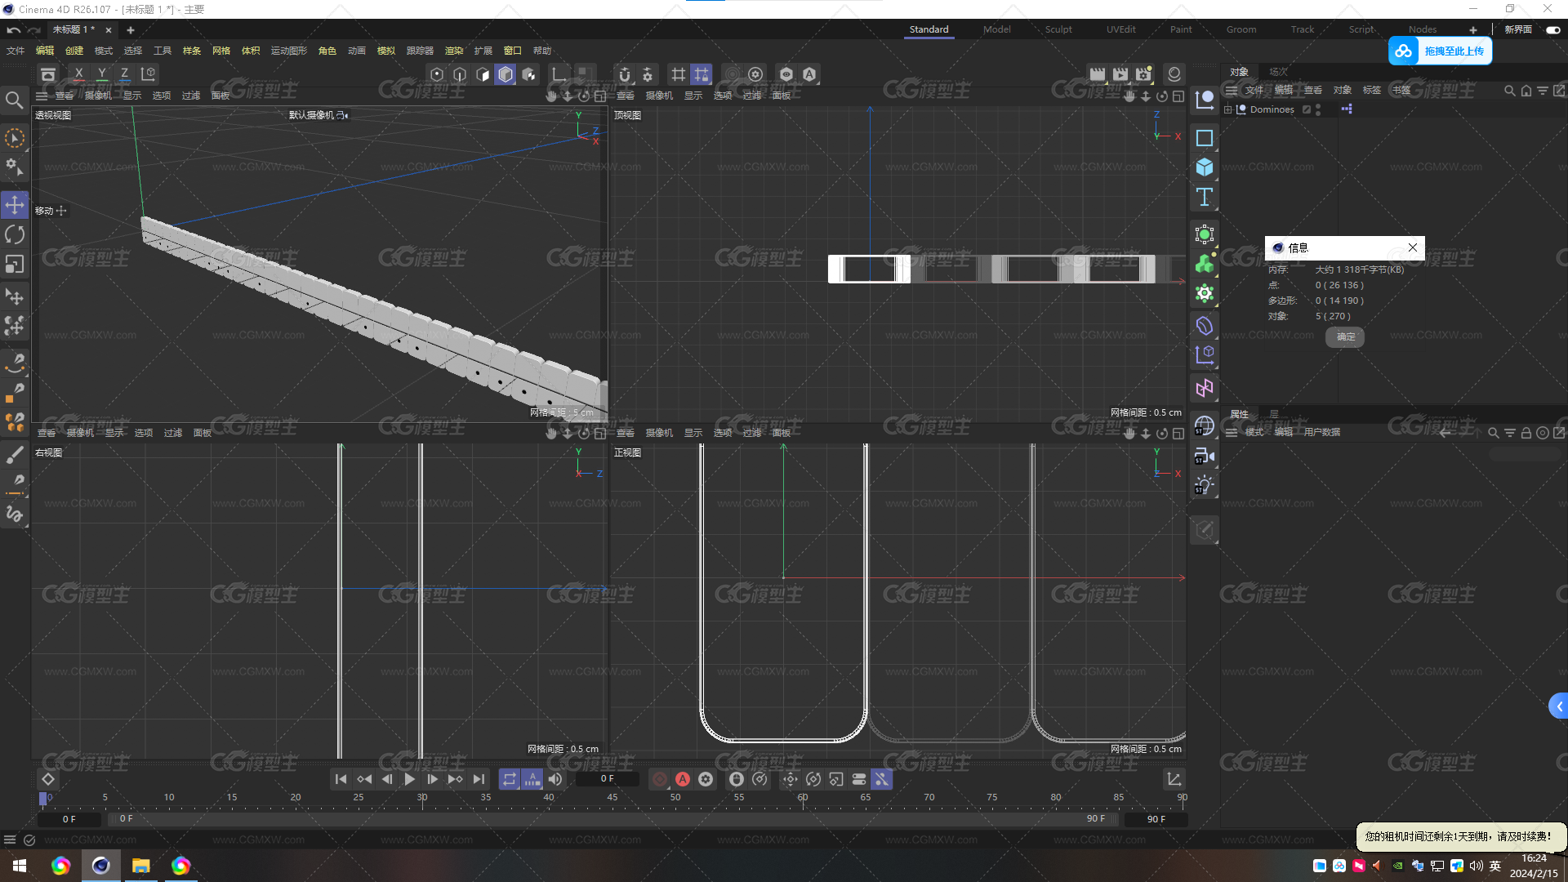Click the 拖拽至此上传 upload button
Image resolution: width=1568 pixels, height=882 pixels.
coord(1441,51)
